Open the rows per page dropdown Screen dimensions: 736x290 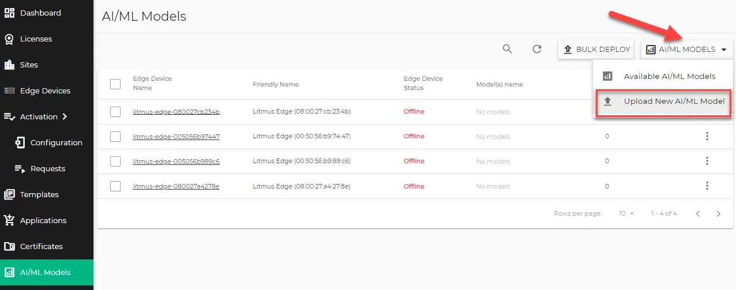coord(626,213)
